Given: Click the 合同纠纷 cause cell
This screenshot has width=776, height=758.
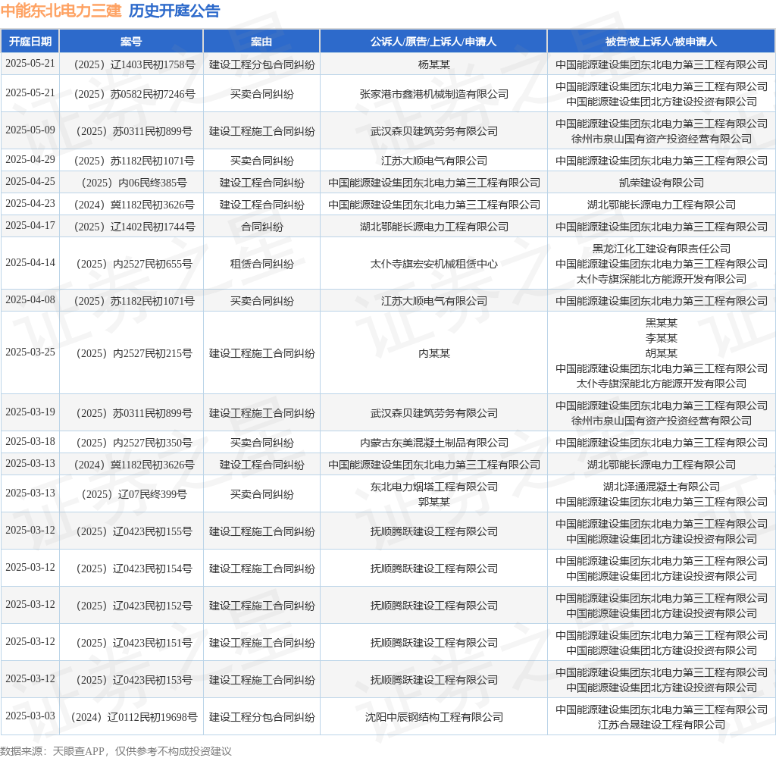Looking at the screenshot, I should click(x=261, y=227).
